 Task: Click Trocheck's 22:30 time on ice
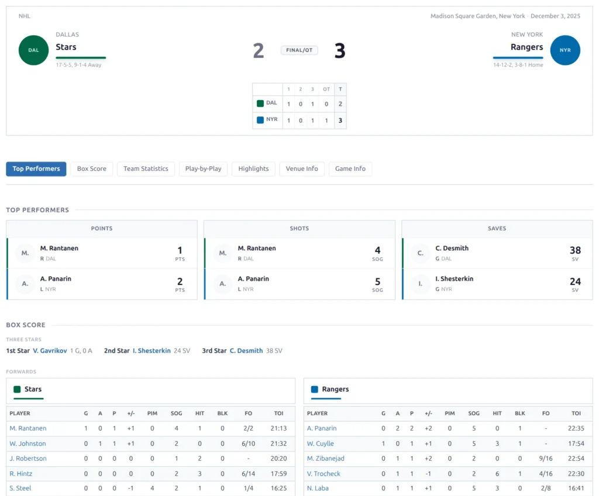point(576,474)
